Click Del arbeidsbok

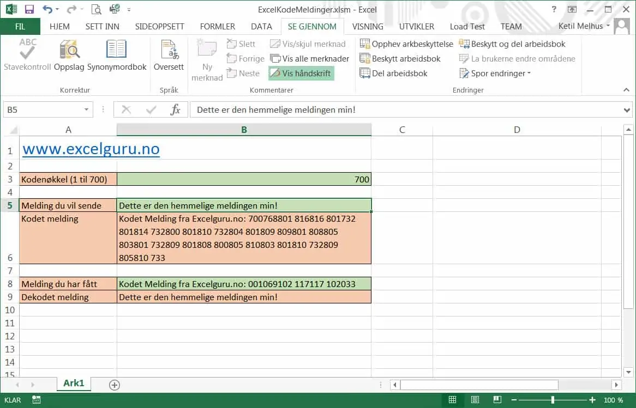click(x=393, y=74)
